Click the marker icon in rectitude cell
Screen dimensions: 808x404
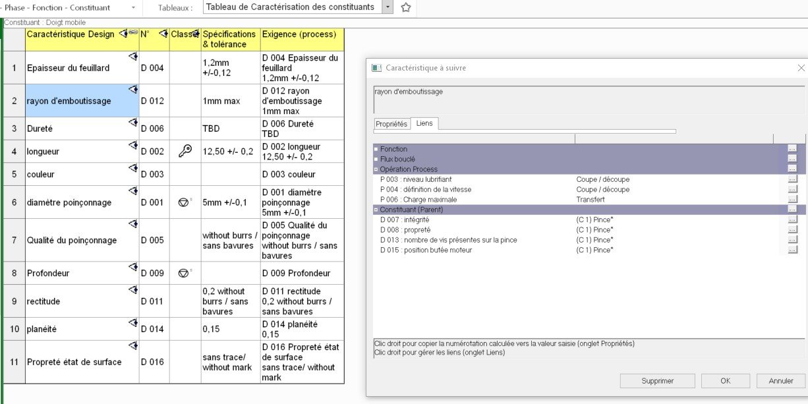coord(133,289)
